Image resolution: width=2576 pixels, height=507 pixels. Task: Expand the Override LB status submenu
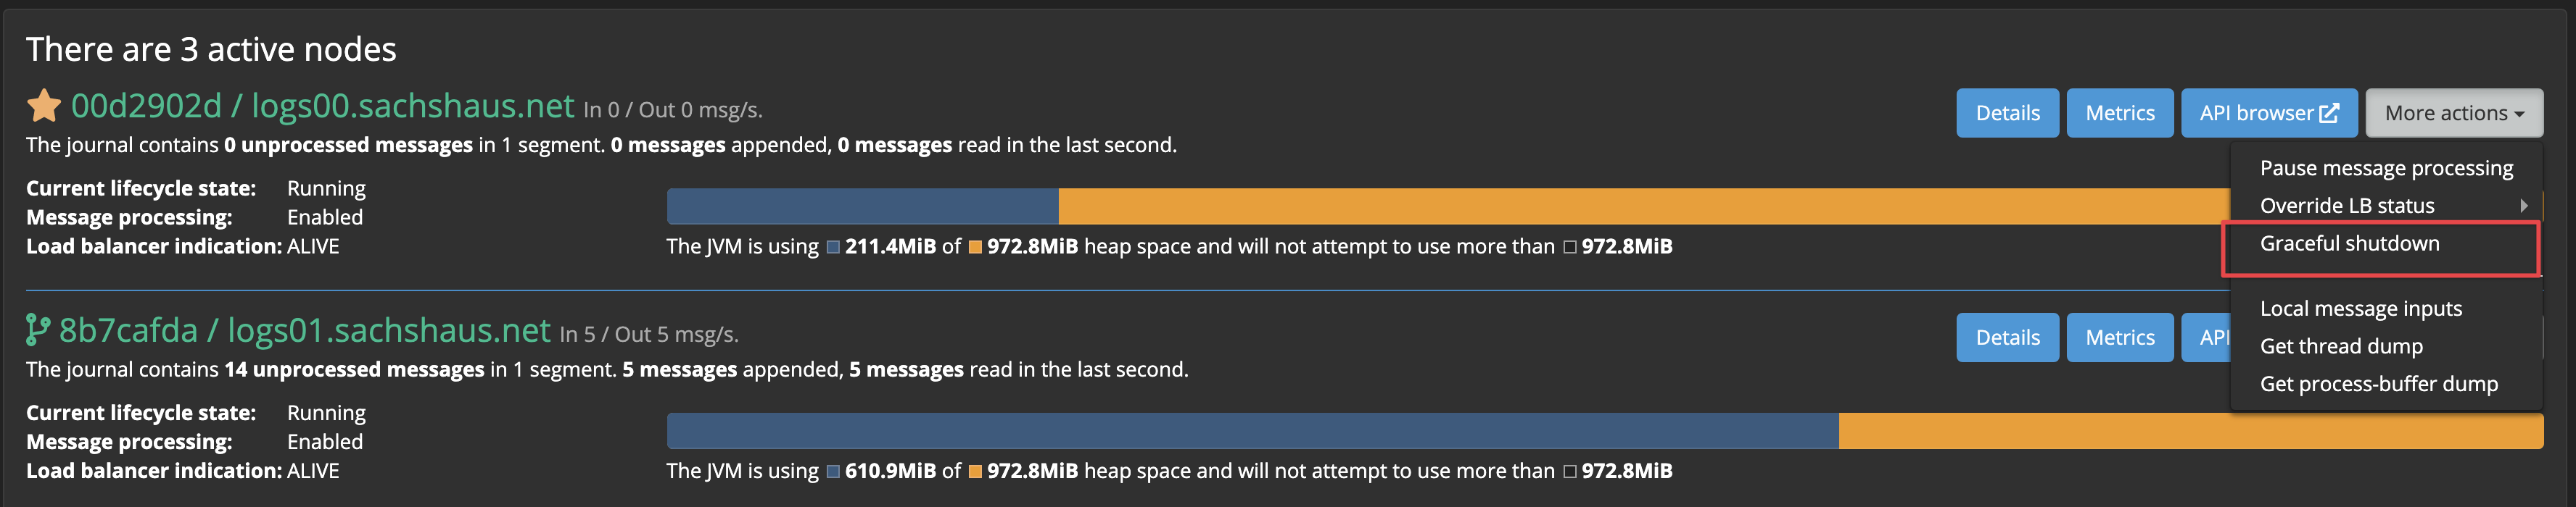tap(2350, 206)
